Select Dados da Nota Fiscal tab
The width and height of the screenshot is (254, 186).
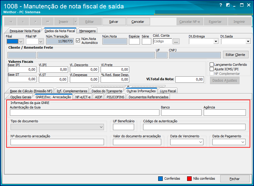60,31
